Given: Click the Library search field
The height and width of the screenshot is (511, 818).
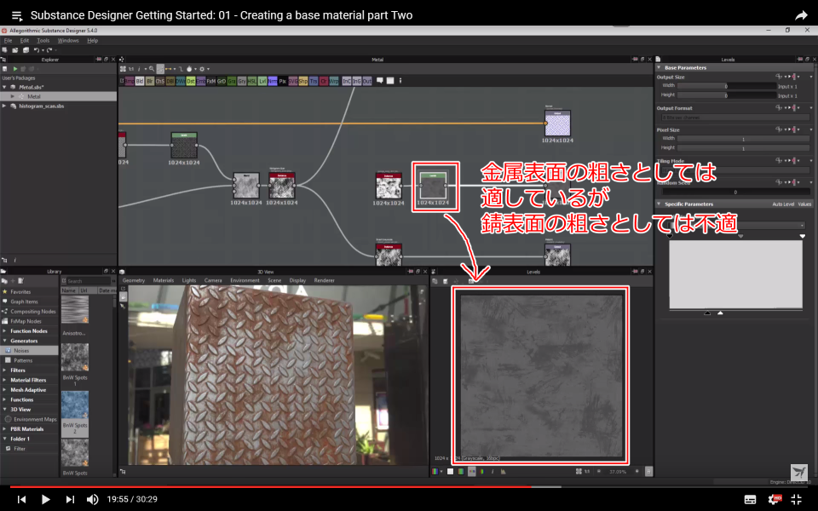Looking at the screenshot, I should 87,281.
